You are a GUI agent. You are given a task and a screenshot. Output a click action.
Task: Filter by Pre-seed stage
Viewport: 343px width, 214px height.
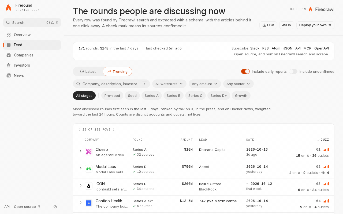pyautogui.click(x=112, y=95)
